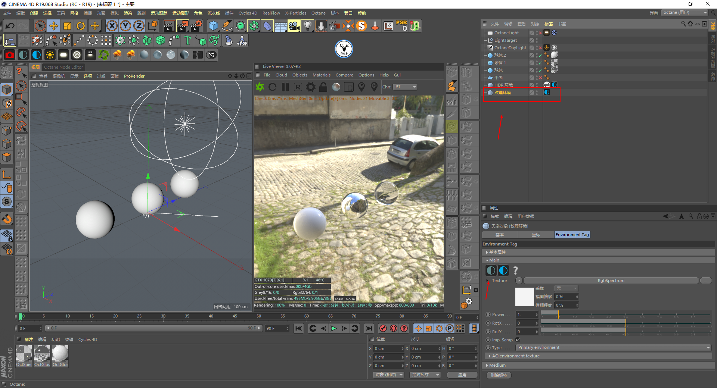
Task: Click the question mark help icon
Action: click(x=516, y=270)
